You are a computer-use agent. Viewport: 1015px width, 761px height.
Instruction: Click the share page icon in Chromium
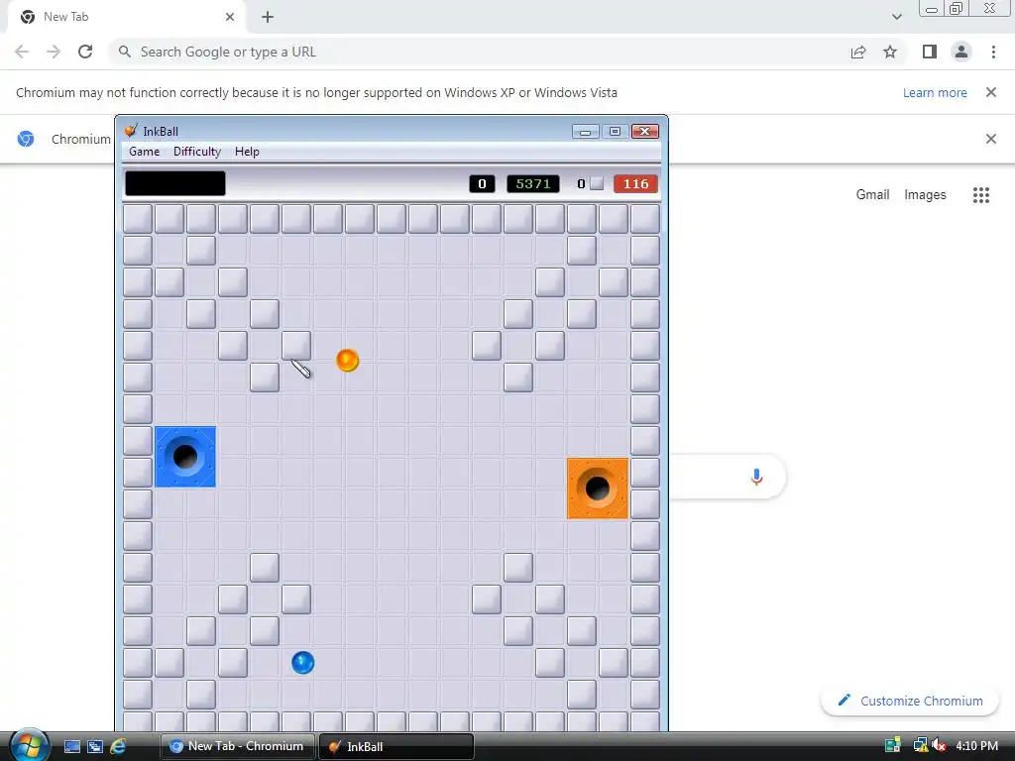point(858,52)
